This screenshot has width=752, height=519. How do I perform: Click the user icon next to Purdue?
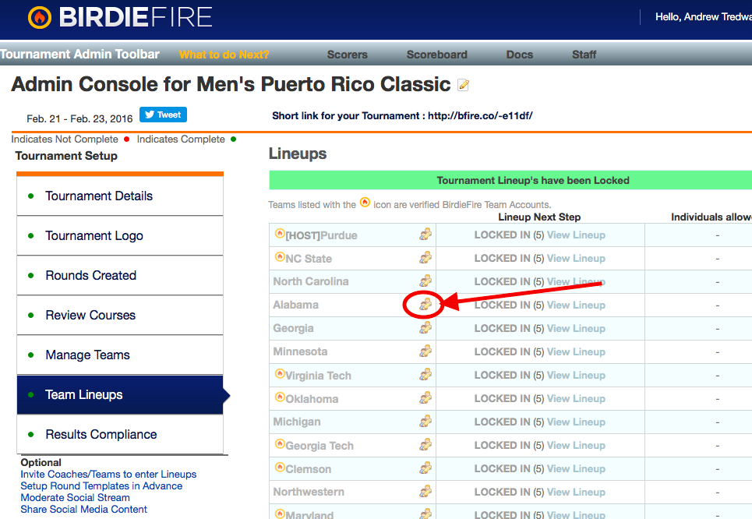425,235
